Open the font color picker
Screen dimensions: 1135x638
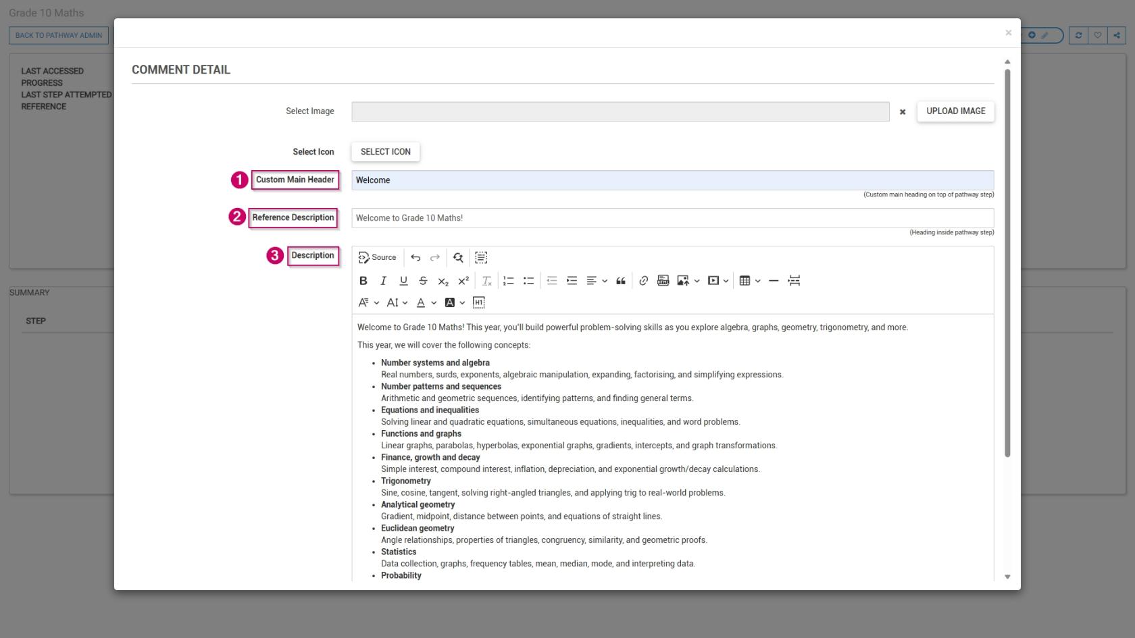[426, 302]
